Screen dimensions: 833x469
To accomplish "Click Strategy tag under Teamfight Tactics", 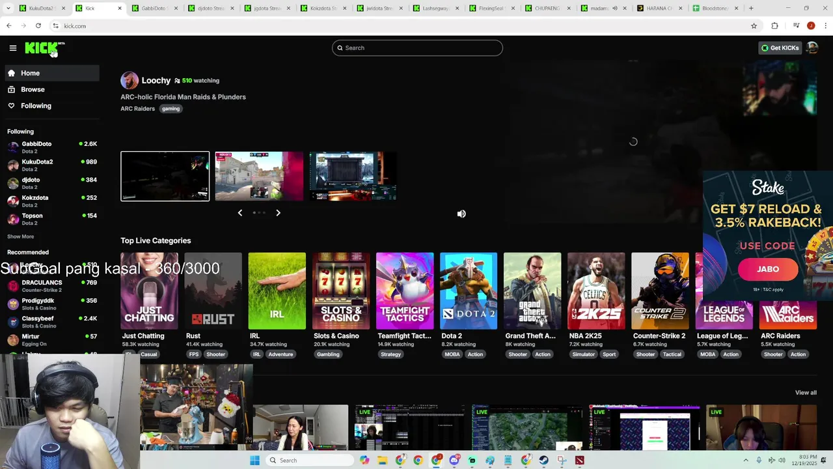I will (390, 354).
